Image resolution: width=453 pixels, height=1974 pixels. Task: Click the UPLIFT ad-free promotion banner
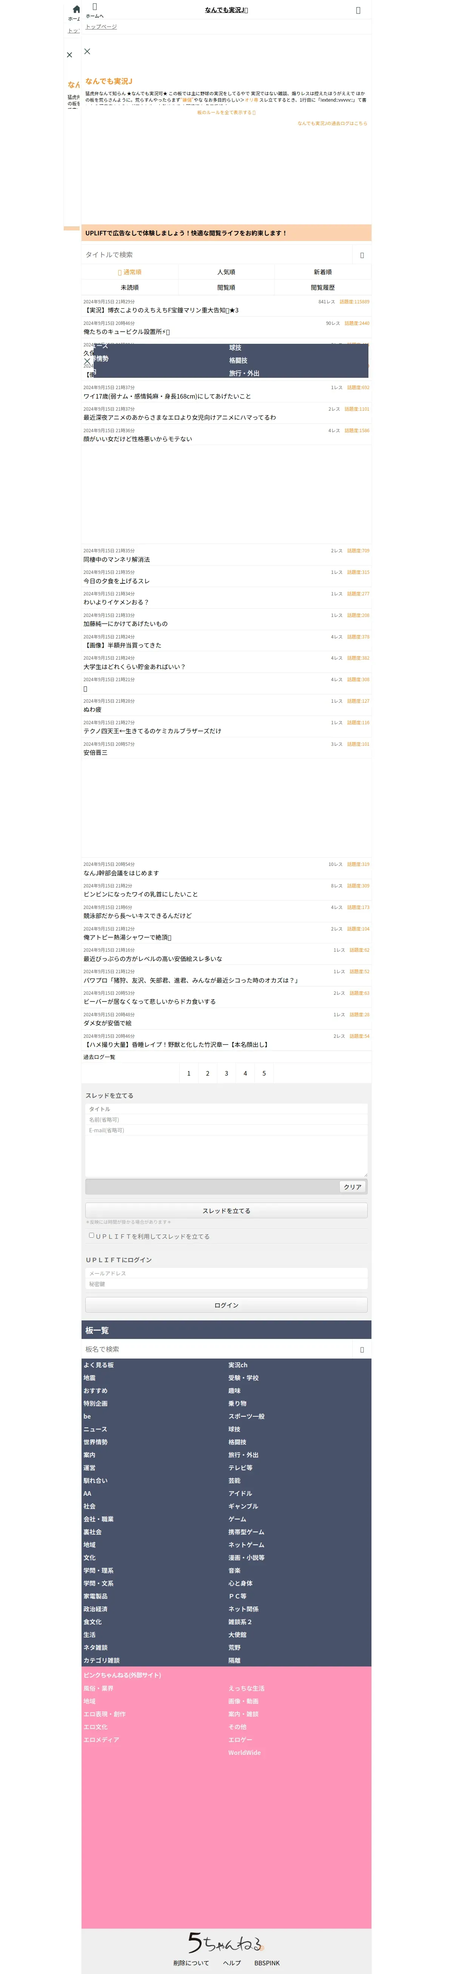click(226, 233)
